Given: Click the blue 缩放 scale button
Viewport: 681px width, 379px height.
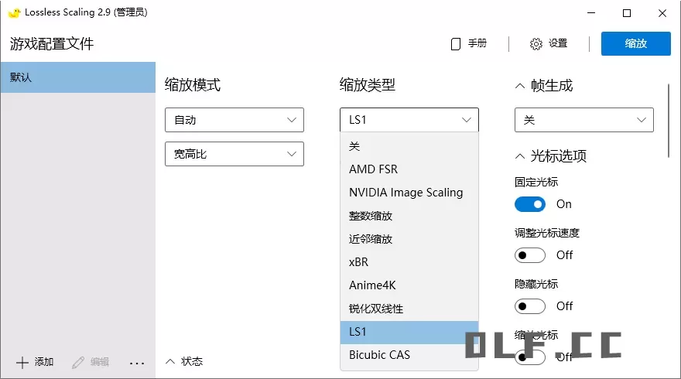Looking at the screenshot, I should pos(636,43).
